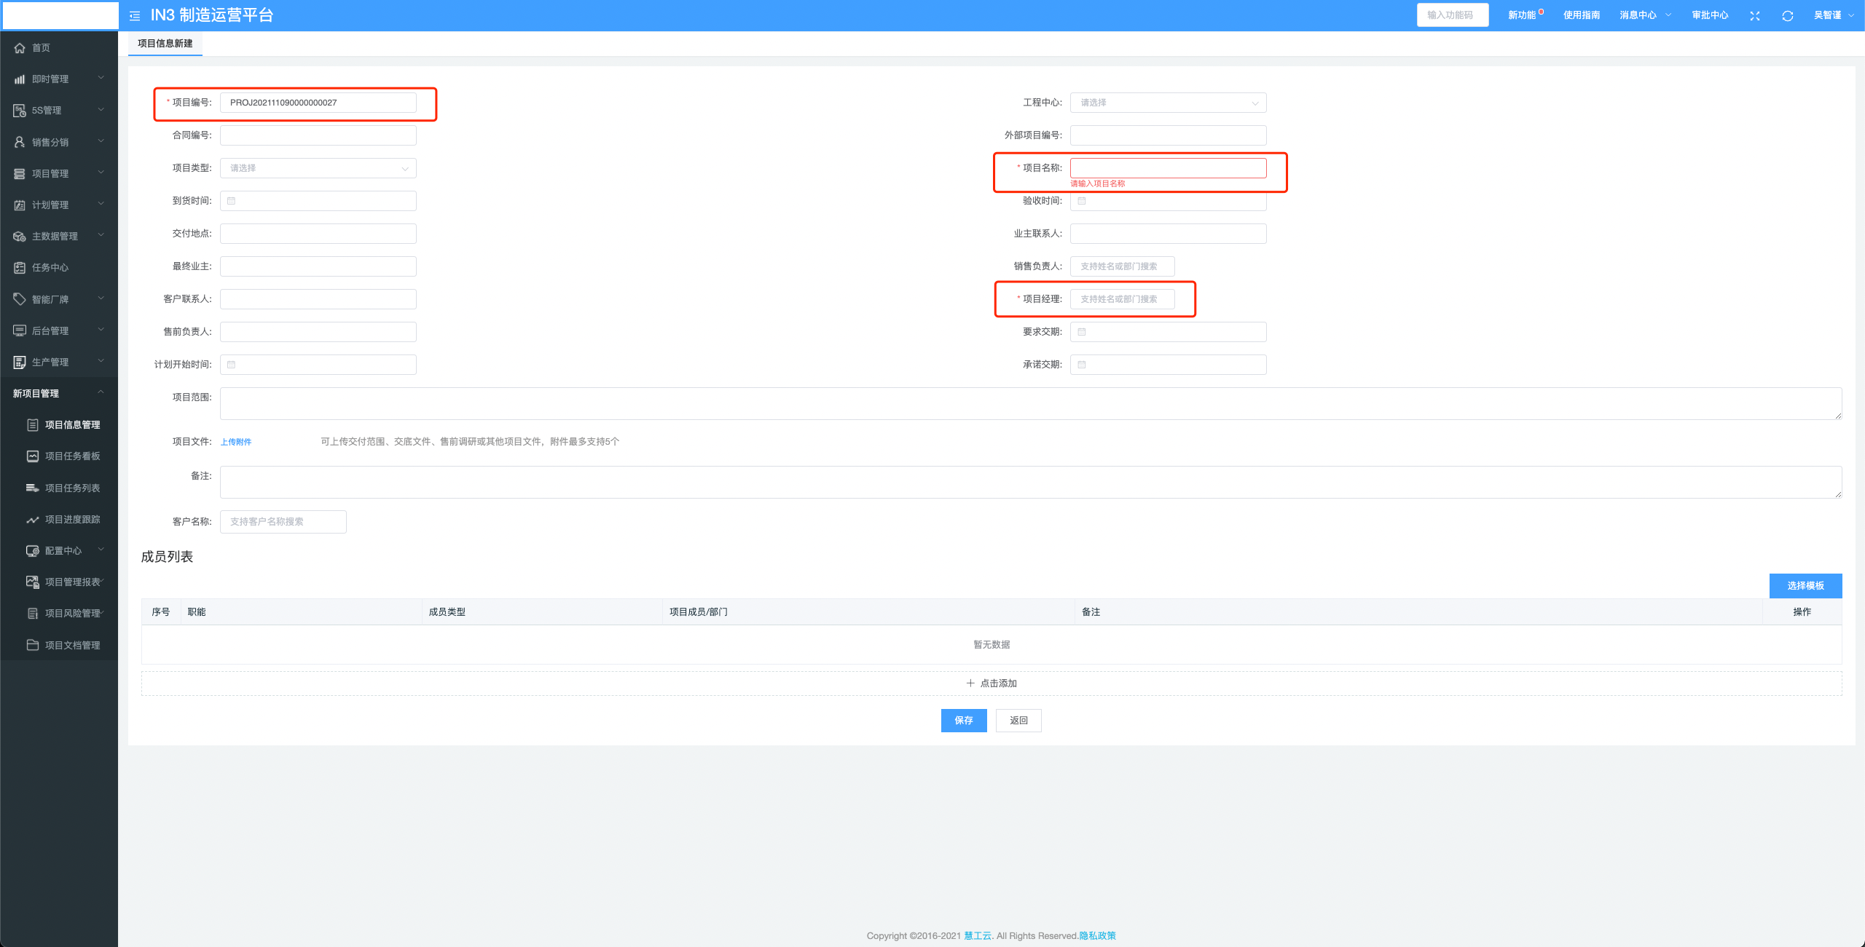Click calendar icon in 到货时间 field
The height and width of the screenshot is (947, 1865).
[x=232, y=201]
